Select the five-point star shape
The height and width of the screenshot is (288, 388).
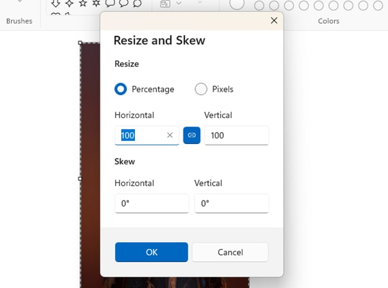(82, 3)
